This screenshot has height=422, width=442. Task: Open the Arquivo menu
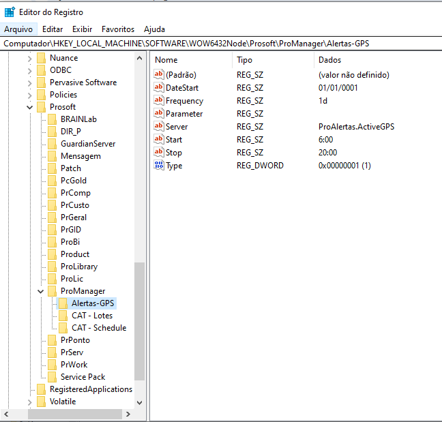coord(18,29)
